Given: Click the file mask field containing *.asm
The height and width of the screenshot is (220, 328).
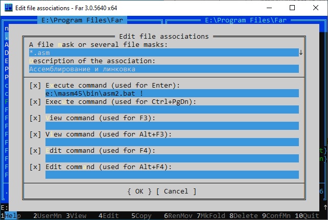Looking at the screenshot, I should click(x=163, y=52).
